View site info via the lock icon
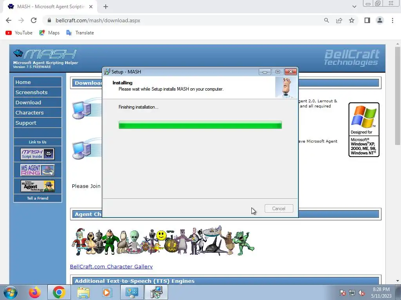 (49, 20)
